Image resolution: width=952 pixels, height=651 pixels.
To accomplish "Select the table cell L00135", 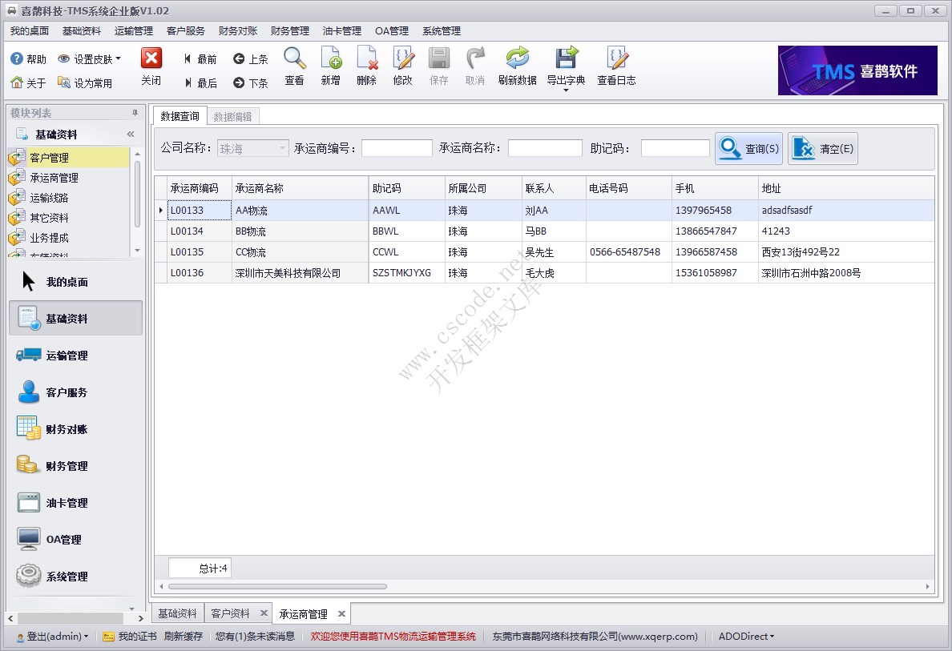I will pyautogui.click(x=200, y=251).
